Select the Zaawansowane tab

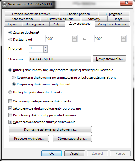coord(80,24)
